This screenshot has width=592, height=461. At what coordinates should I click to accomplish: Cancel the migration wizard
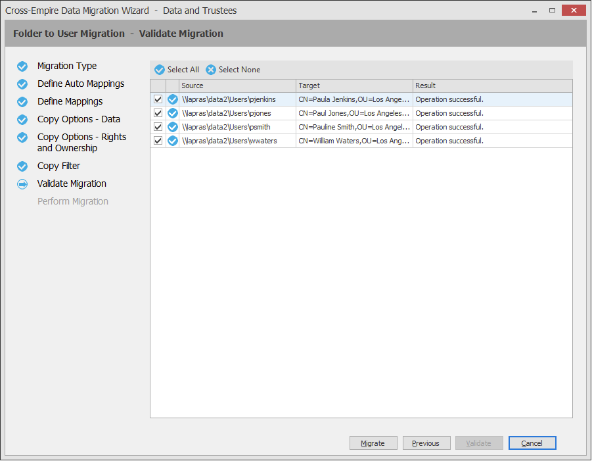point(532,443)
